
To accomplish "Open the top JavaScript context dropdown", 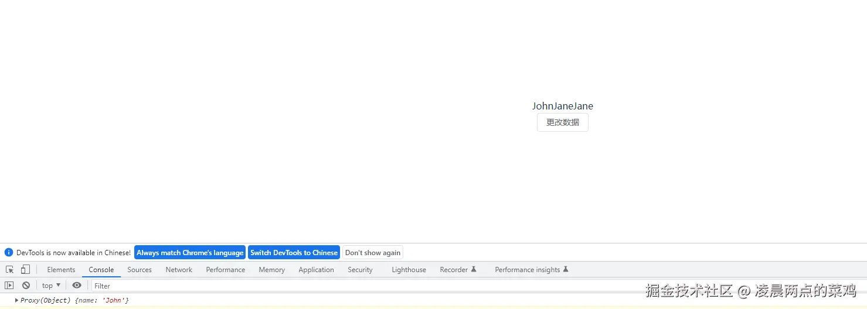I will coord(51,286).
